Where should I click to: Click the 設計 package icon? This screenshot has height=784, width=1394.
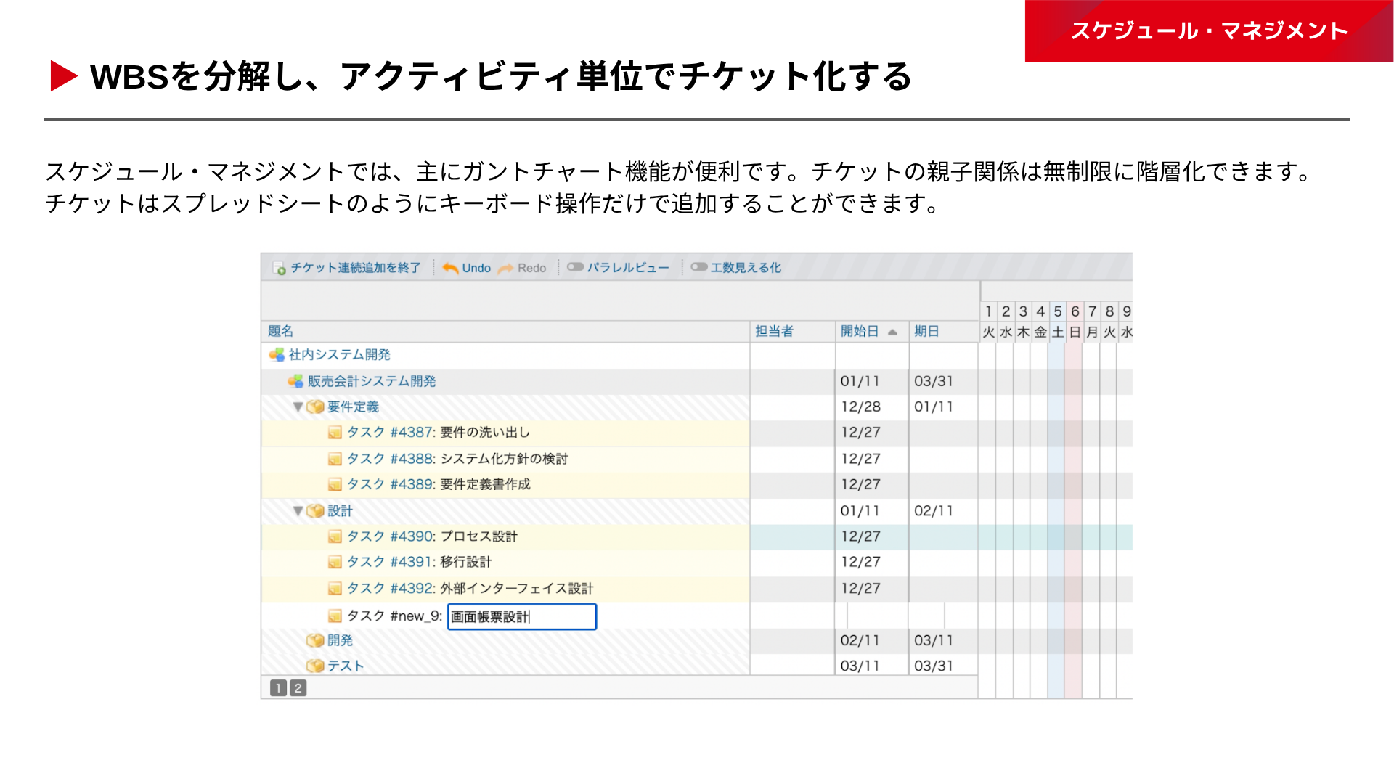[315, 511]
